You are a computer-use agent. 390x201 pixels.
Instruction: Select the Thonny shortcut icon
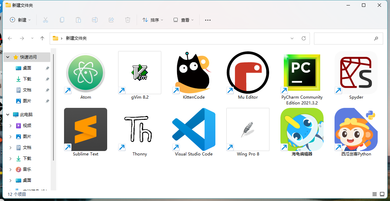point(140,129)
